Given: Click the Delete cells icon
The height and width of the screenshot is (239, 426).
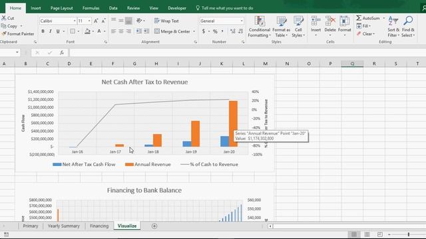Looking at the screenshot, I should pyautogui.click(x=330, y=21).
